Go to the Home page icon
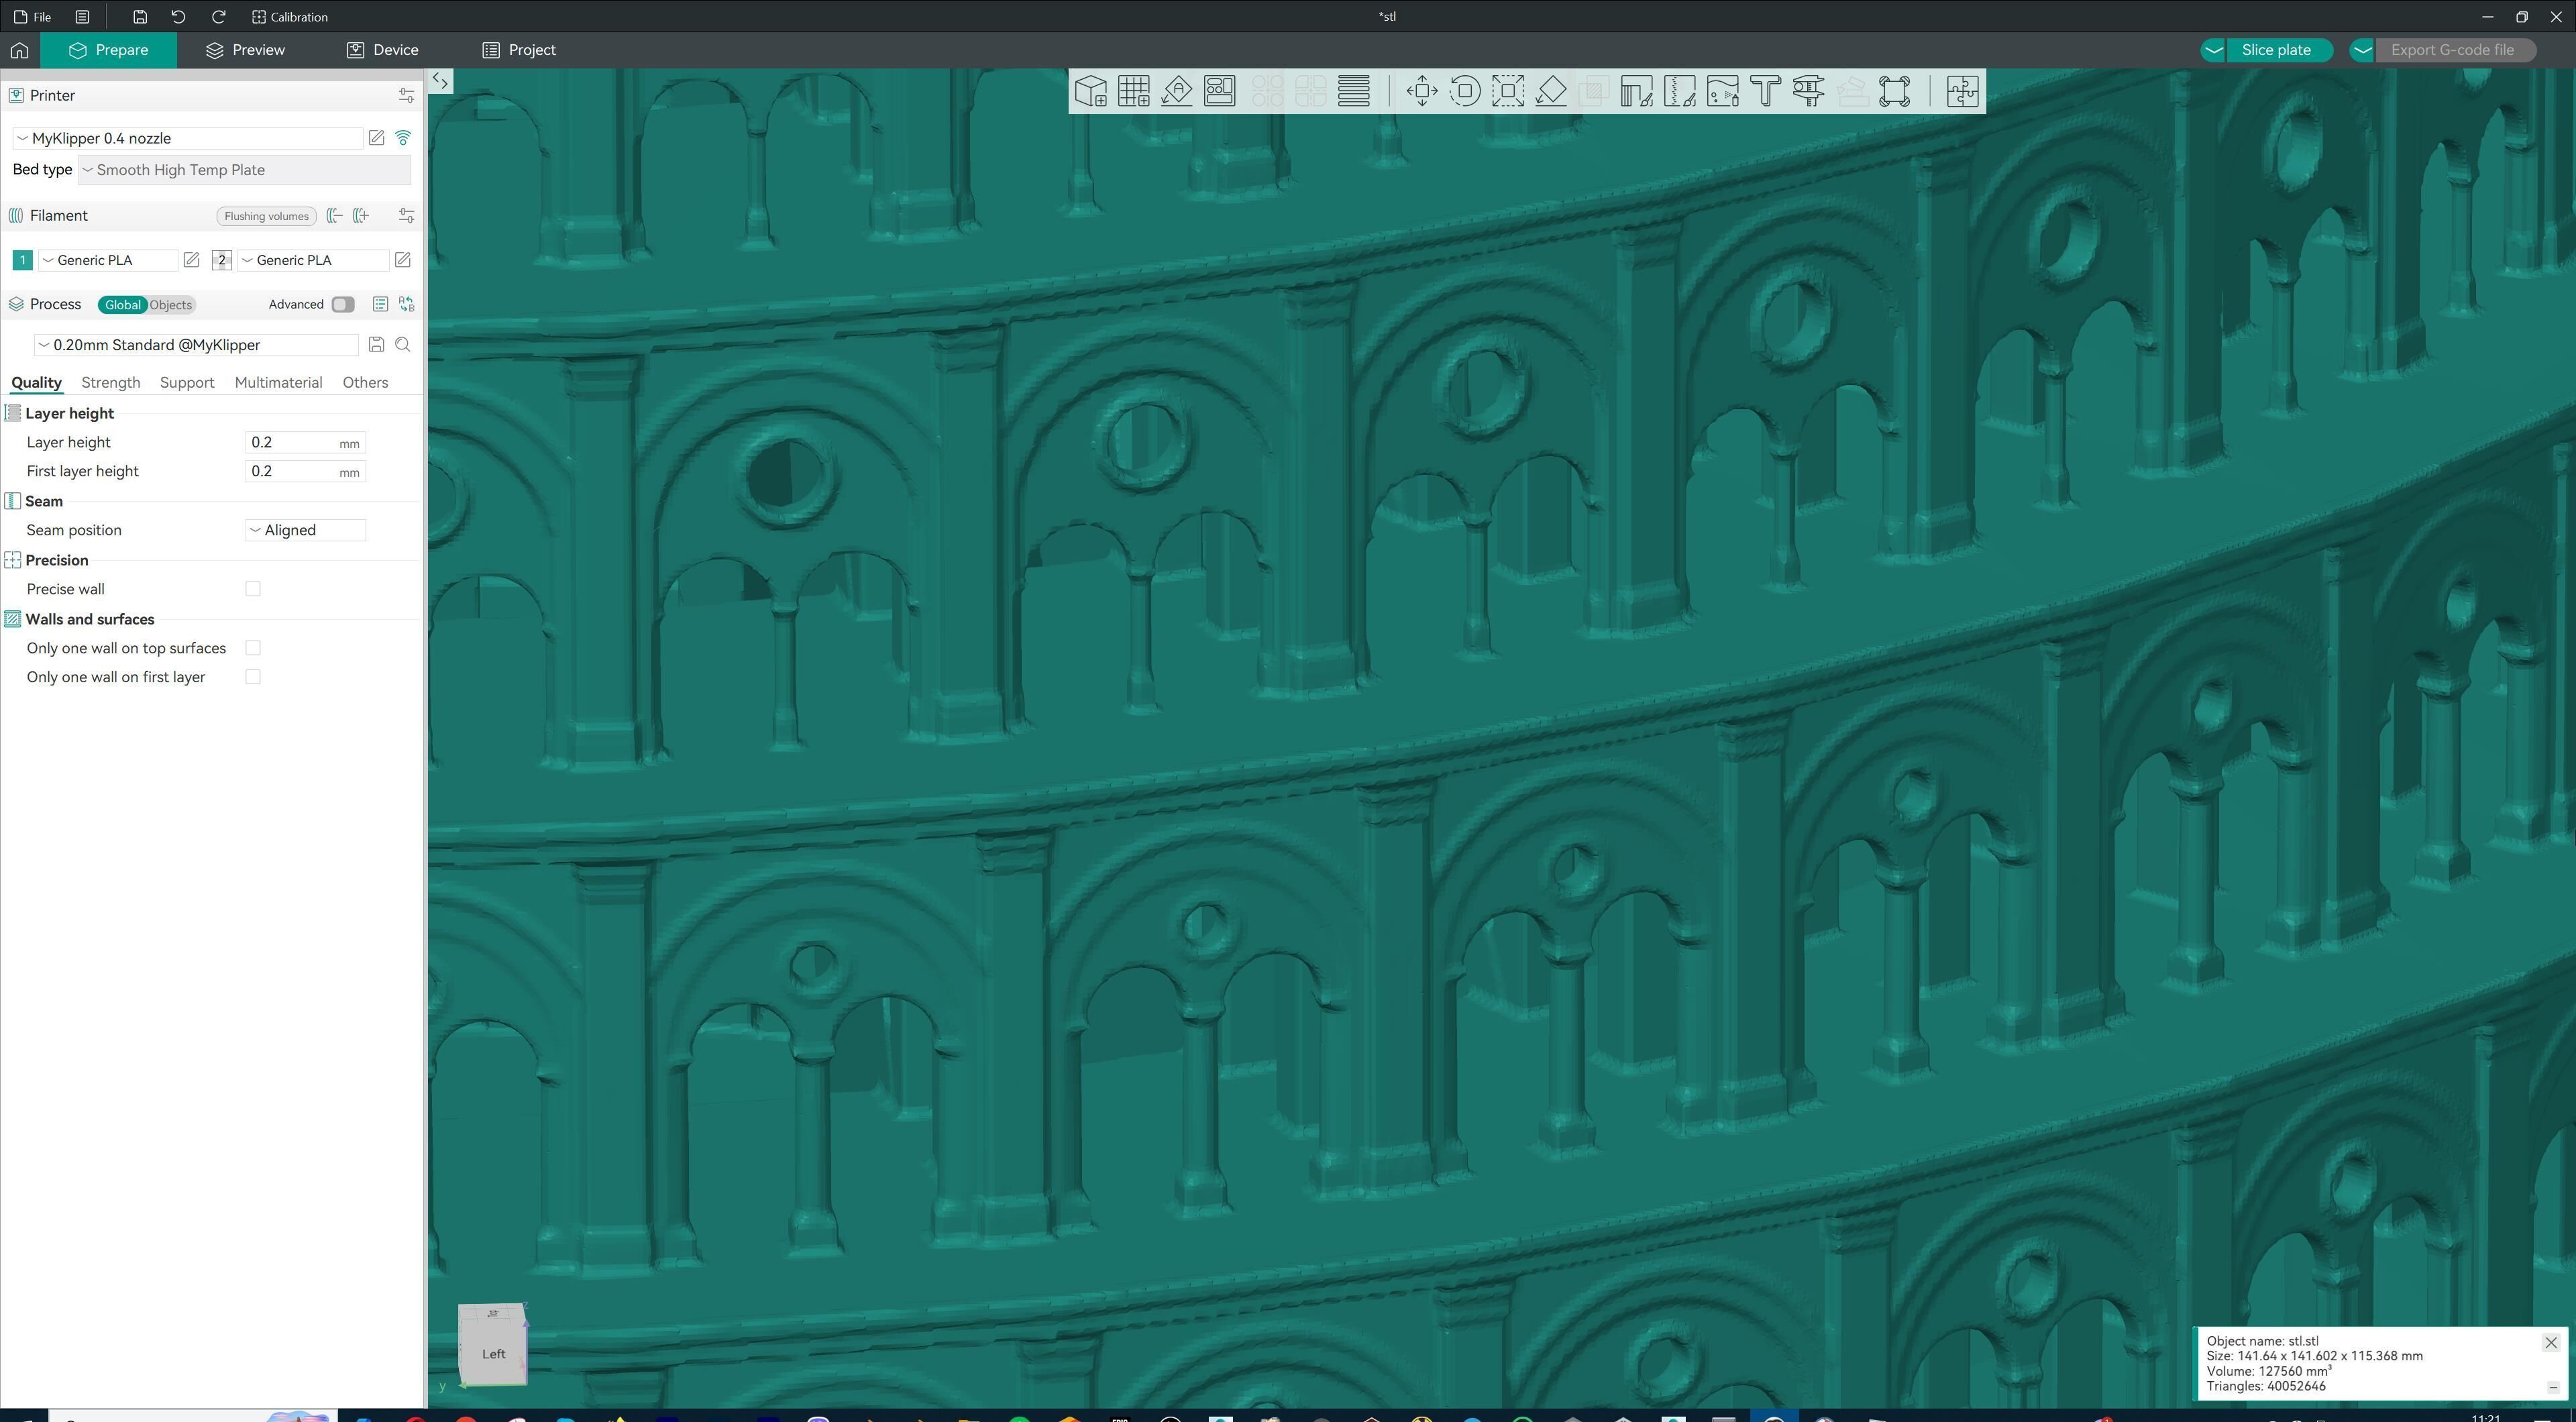The height and width of the screenshot is (1422, 2576). coord(20,50)
